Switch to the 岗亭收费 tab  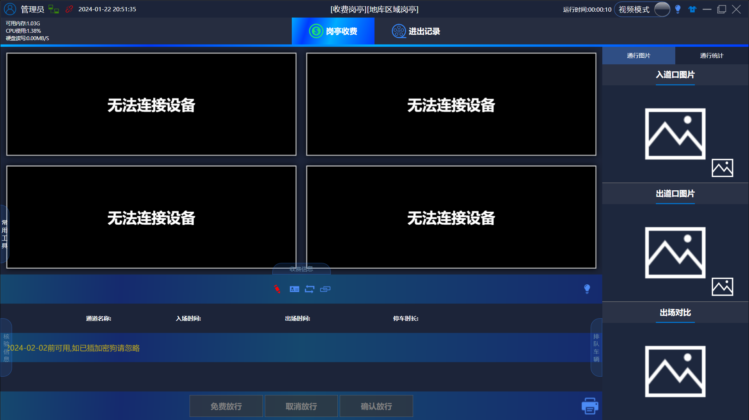pos(333,31)
